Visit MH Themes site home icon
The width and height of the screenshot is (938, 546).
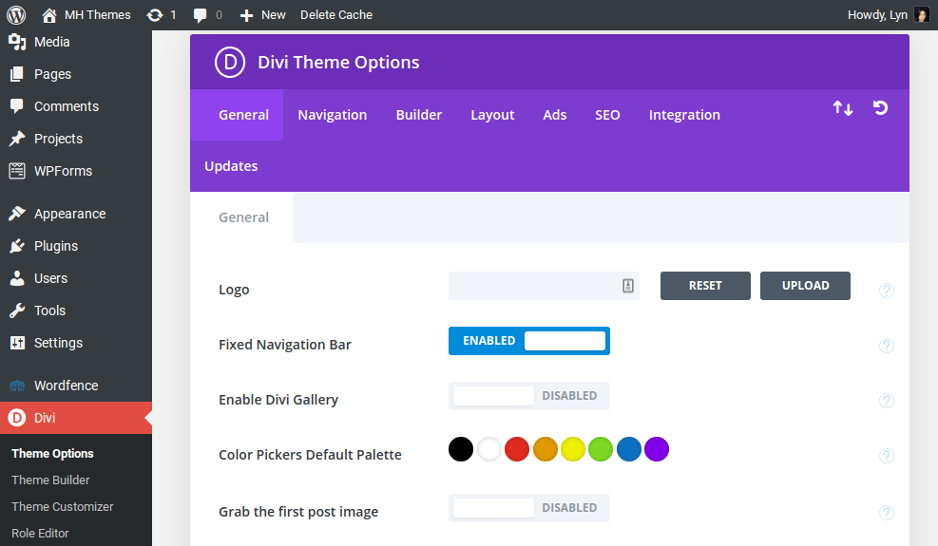point(49,15)
